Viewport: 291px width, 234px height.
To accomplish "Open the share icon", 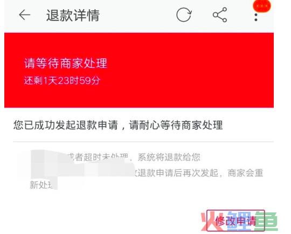I will [x=220, y=15].
